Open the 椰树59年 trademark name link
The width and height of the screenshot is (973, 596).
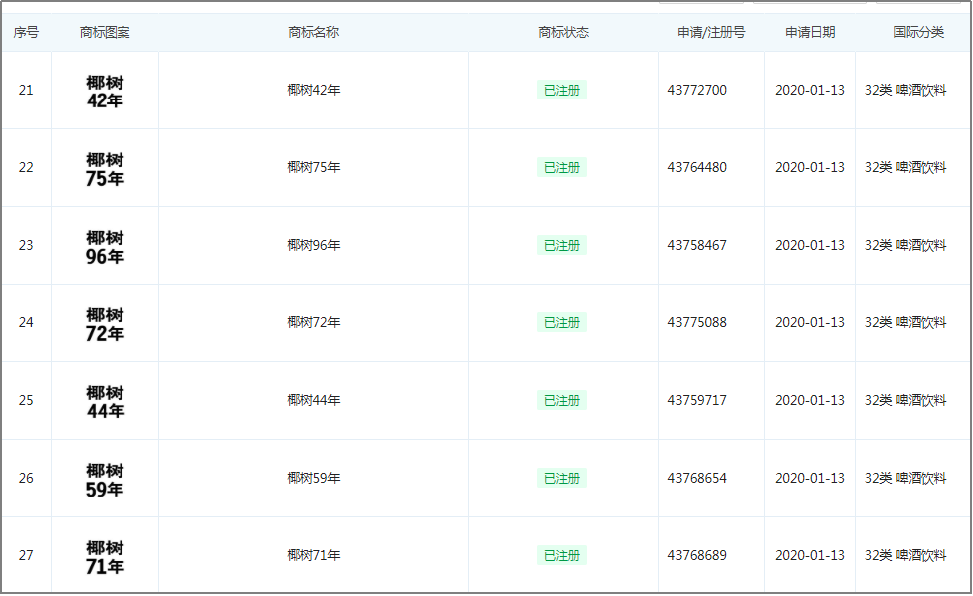[x=314, y=478]
